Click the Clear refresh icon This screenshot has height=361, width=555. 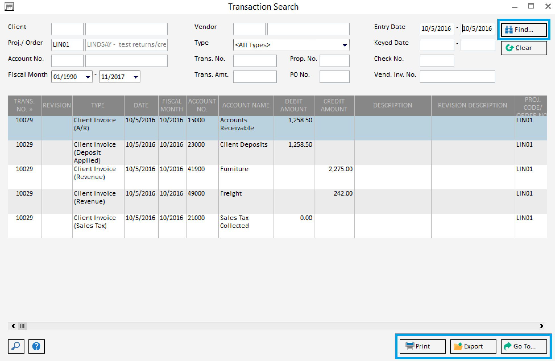(x=509, y=47)
